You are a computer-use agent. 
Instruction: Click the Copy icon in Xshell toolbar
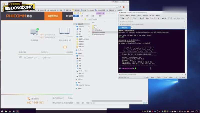141,19
